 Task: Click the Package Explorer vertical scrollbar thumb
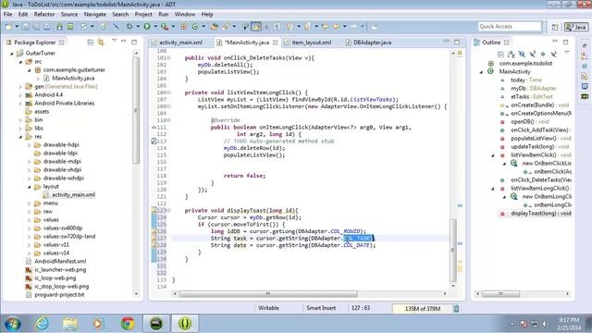click(x=136, y=110)
